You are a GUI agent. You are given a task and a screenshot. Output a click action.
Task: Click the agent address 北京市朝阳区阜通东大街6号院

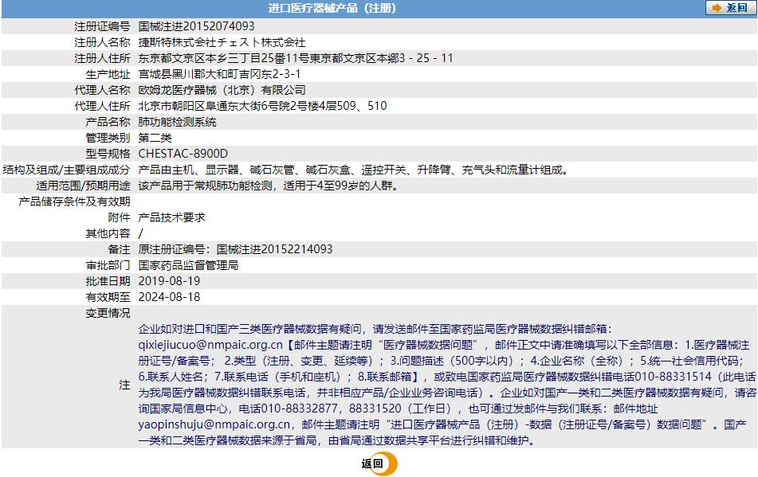click(x=262, y=106)
